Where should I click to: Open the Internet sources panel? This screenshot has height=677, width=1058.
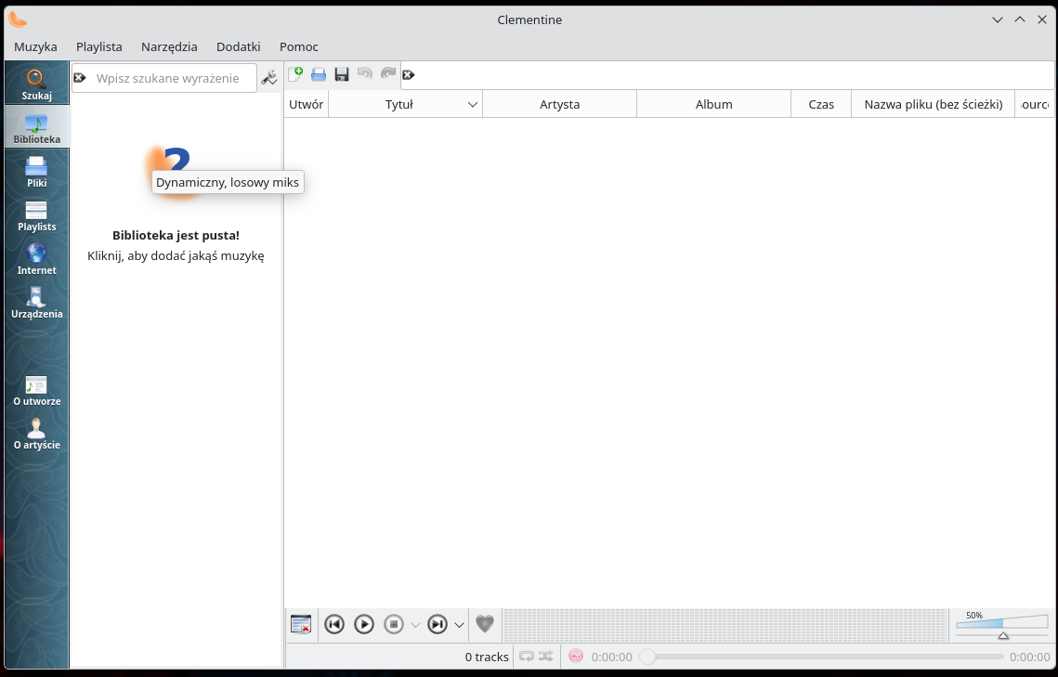point(36,258)
